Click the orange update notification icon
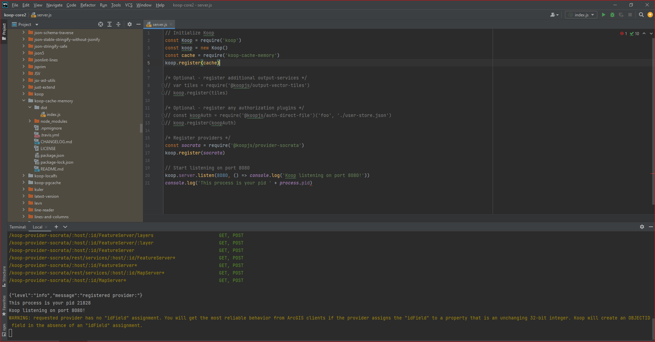Viewport: 655px width, 342px height. click(650, 15)
